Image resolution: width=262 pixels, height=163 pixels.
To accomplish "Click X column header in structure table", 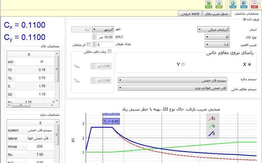I will (x=40, y=123).
